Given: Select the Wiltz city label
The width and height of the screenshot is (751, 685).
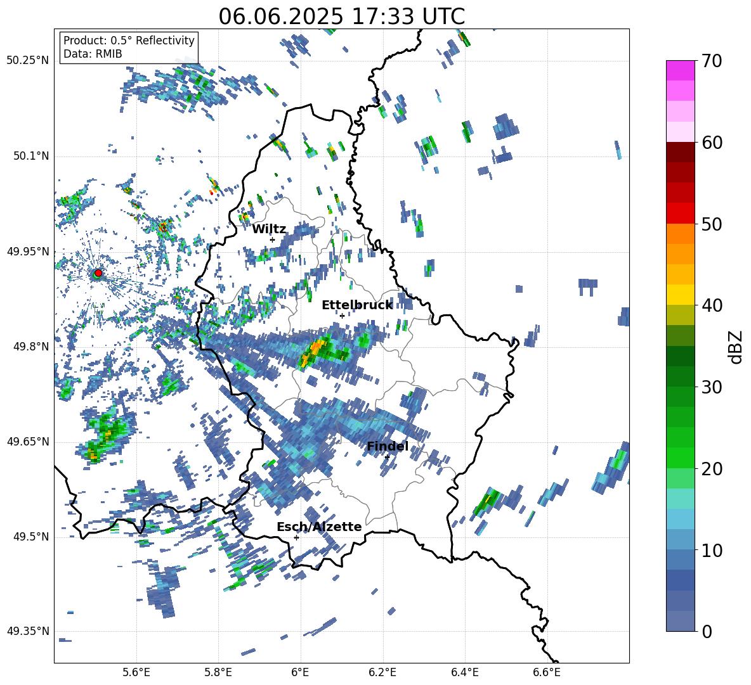Looking at the screenshot, I should click(269, 229).
